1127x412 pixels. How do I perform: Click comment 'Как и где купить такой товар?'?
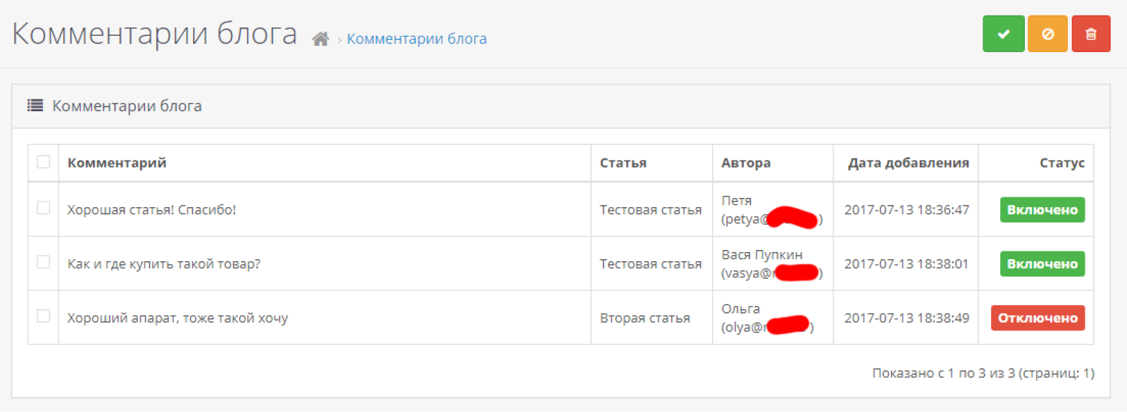pos(163,264)
